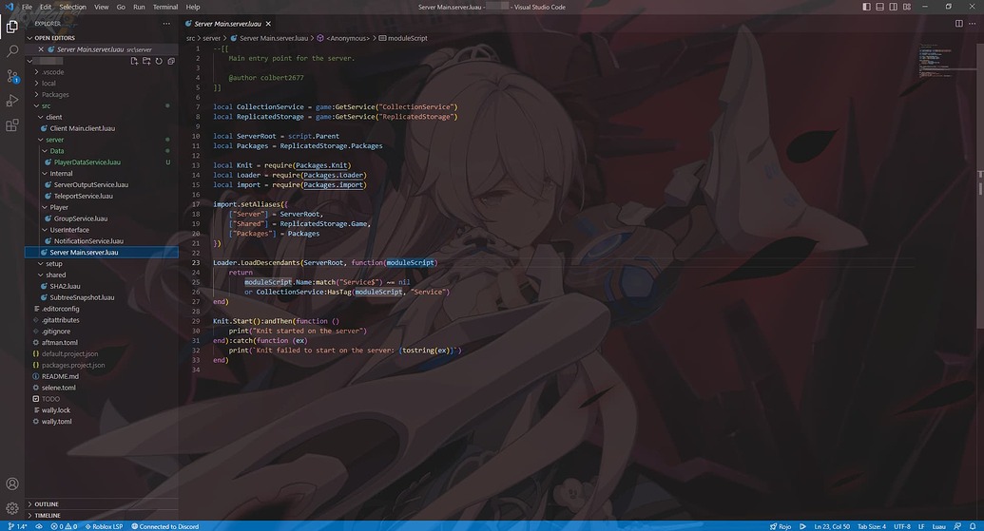Open the Run menu
This screenshot has height=531, width=984.
[x=140, y=7]
